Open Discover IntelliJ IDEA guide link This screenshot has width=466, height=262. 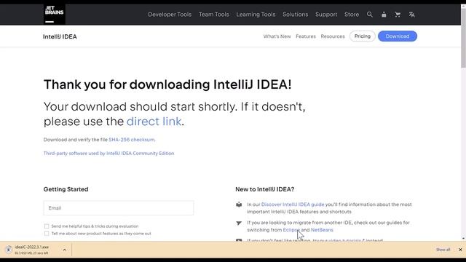(293, 205)
